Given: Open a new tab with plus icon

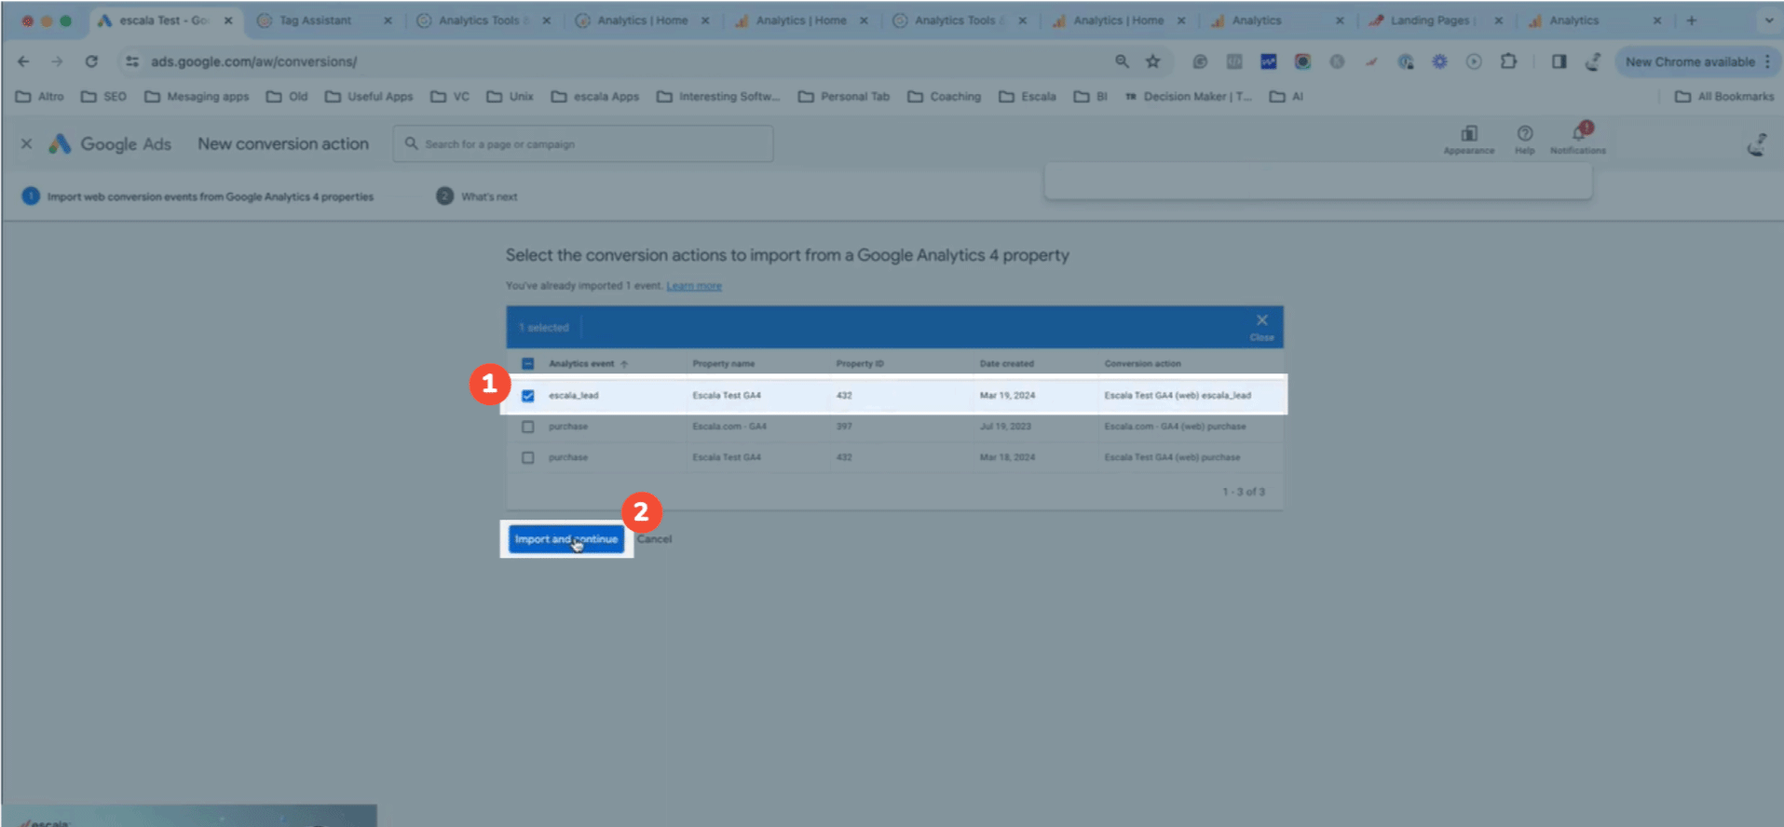Looking at the screenshot, I should [x=1691, y=20].
